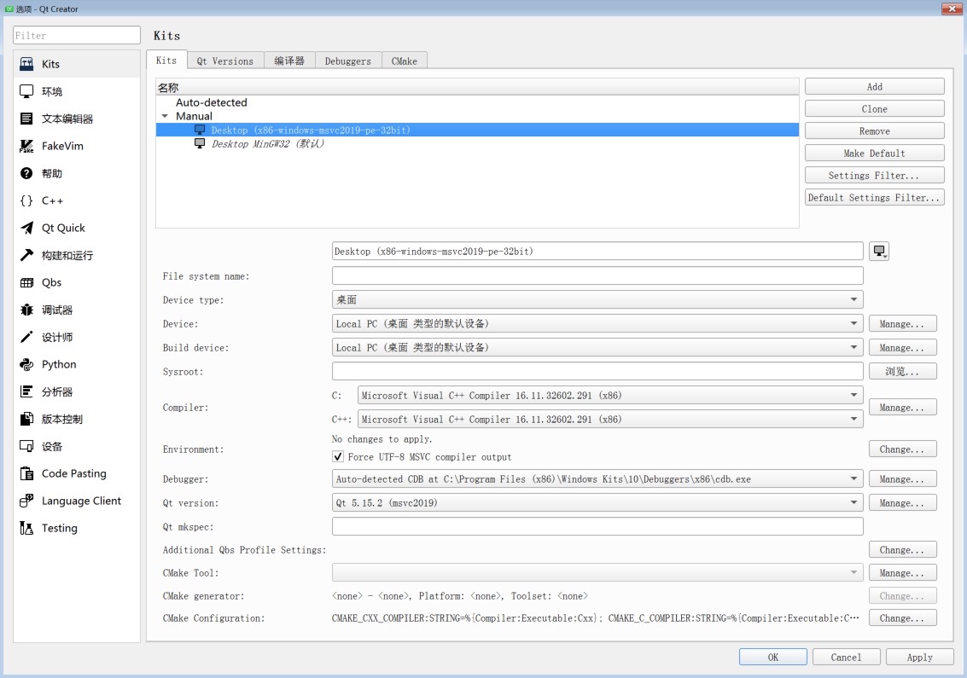Open the Device type dropdown

tap(597, 299)
